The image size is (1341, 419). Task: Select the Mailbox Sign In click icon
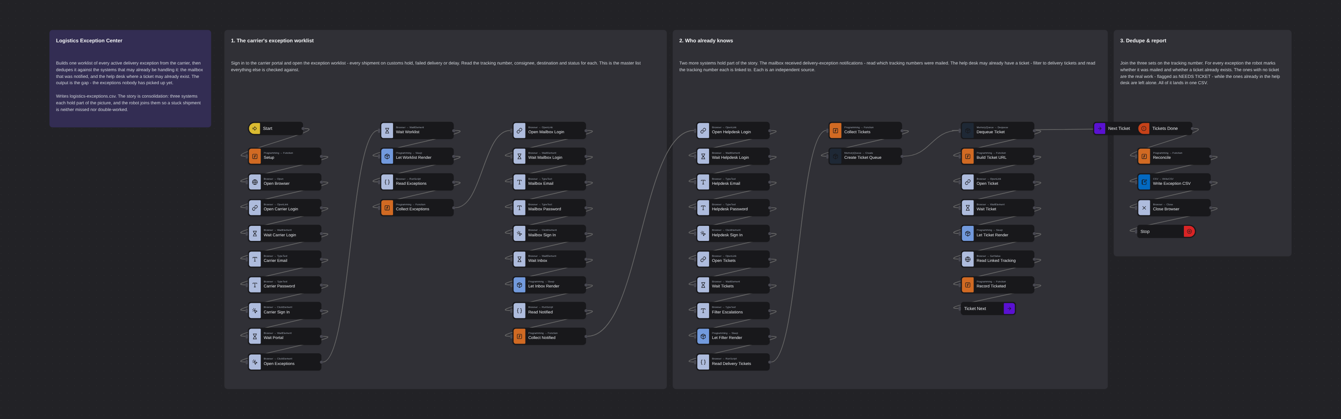coord(519,234)
